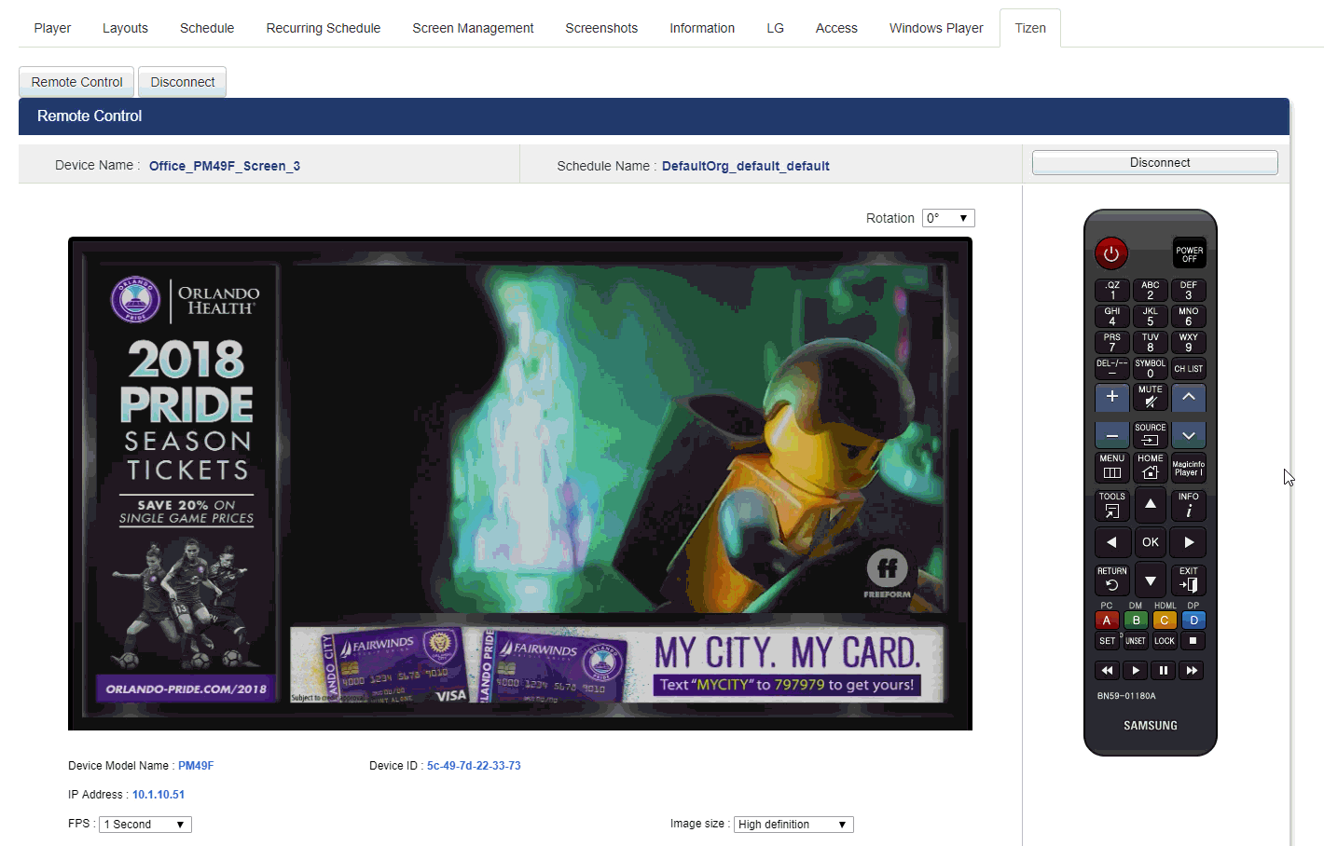The width and height of the screenshot is (1324, 846).
Task: Click the volume up plus key
Action: point(1112,398)
